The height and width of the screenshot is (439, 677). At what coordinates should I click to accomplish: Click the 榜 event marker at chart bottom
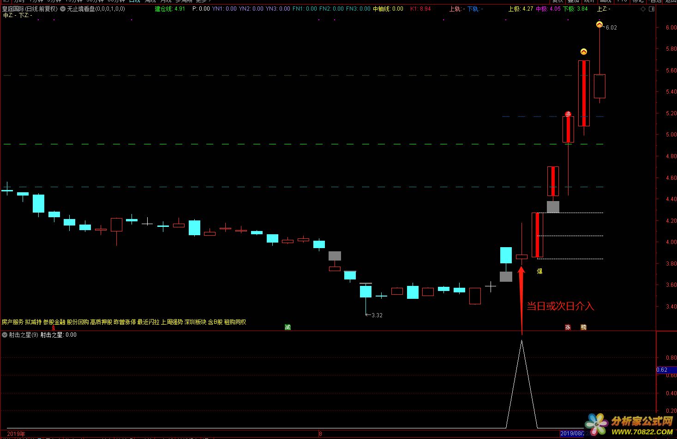[584, 327]
